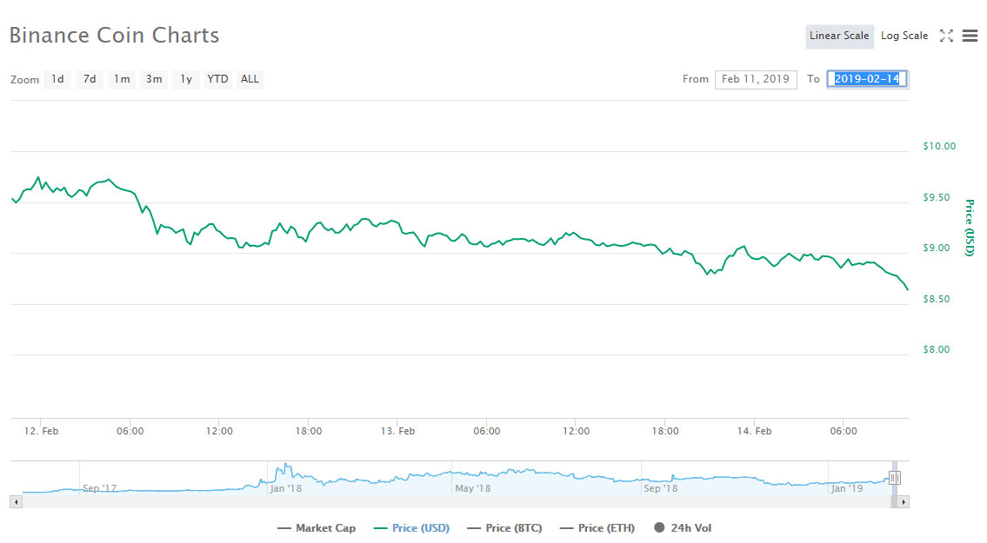The width and height of the screenshot is (987, 543).
Task: Switch to Log Scale
Action: click(x=904, y=36)
